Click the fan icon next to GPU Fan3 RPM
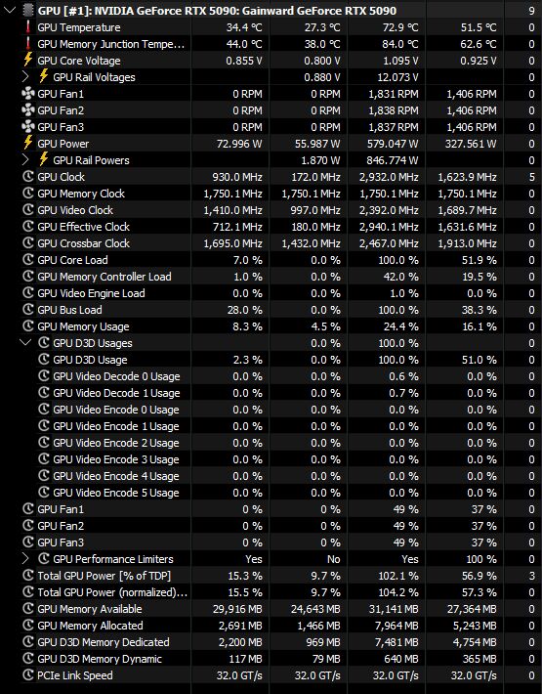This screenshot has height=694, width=542. 28,127
